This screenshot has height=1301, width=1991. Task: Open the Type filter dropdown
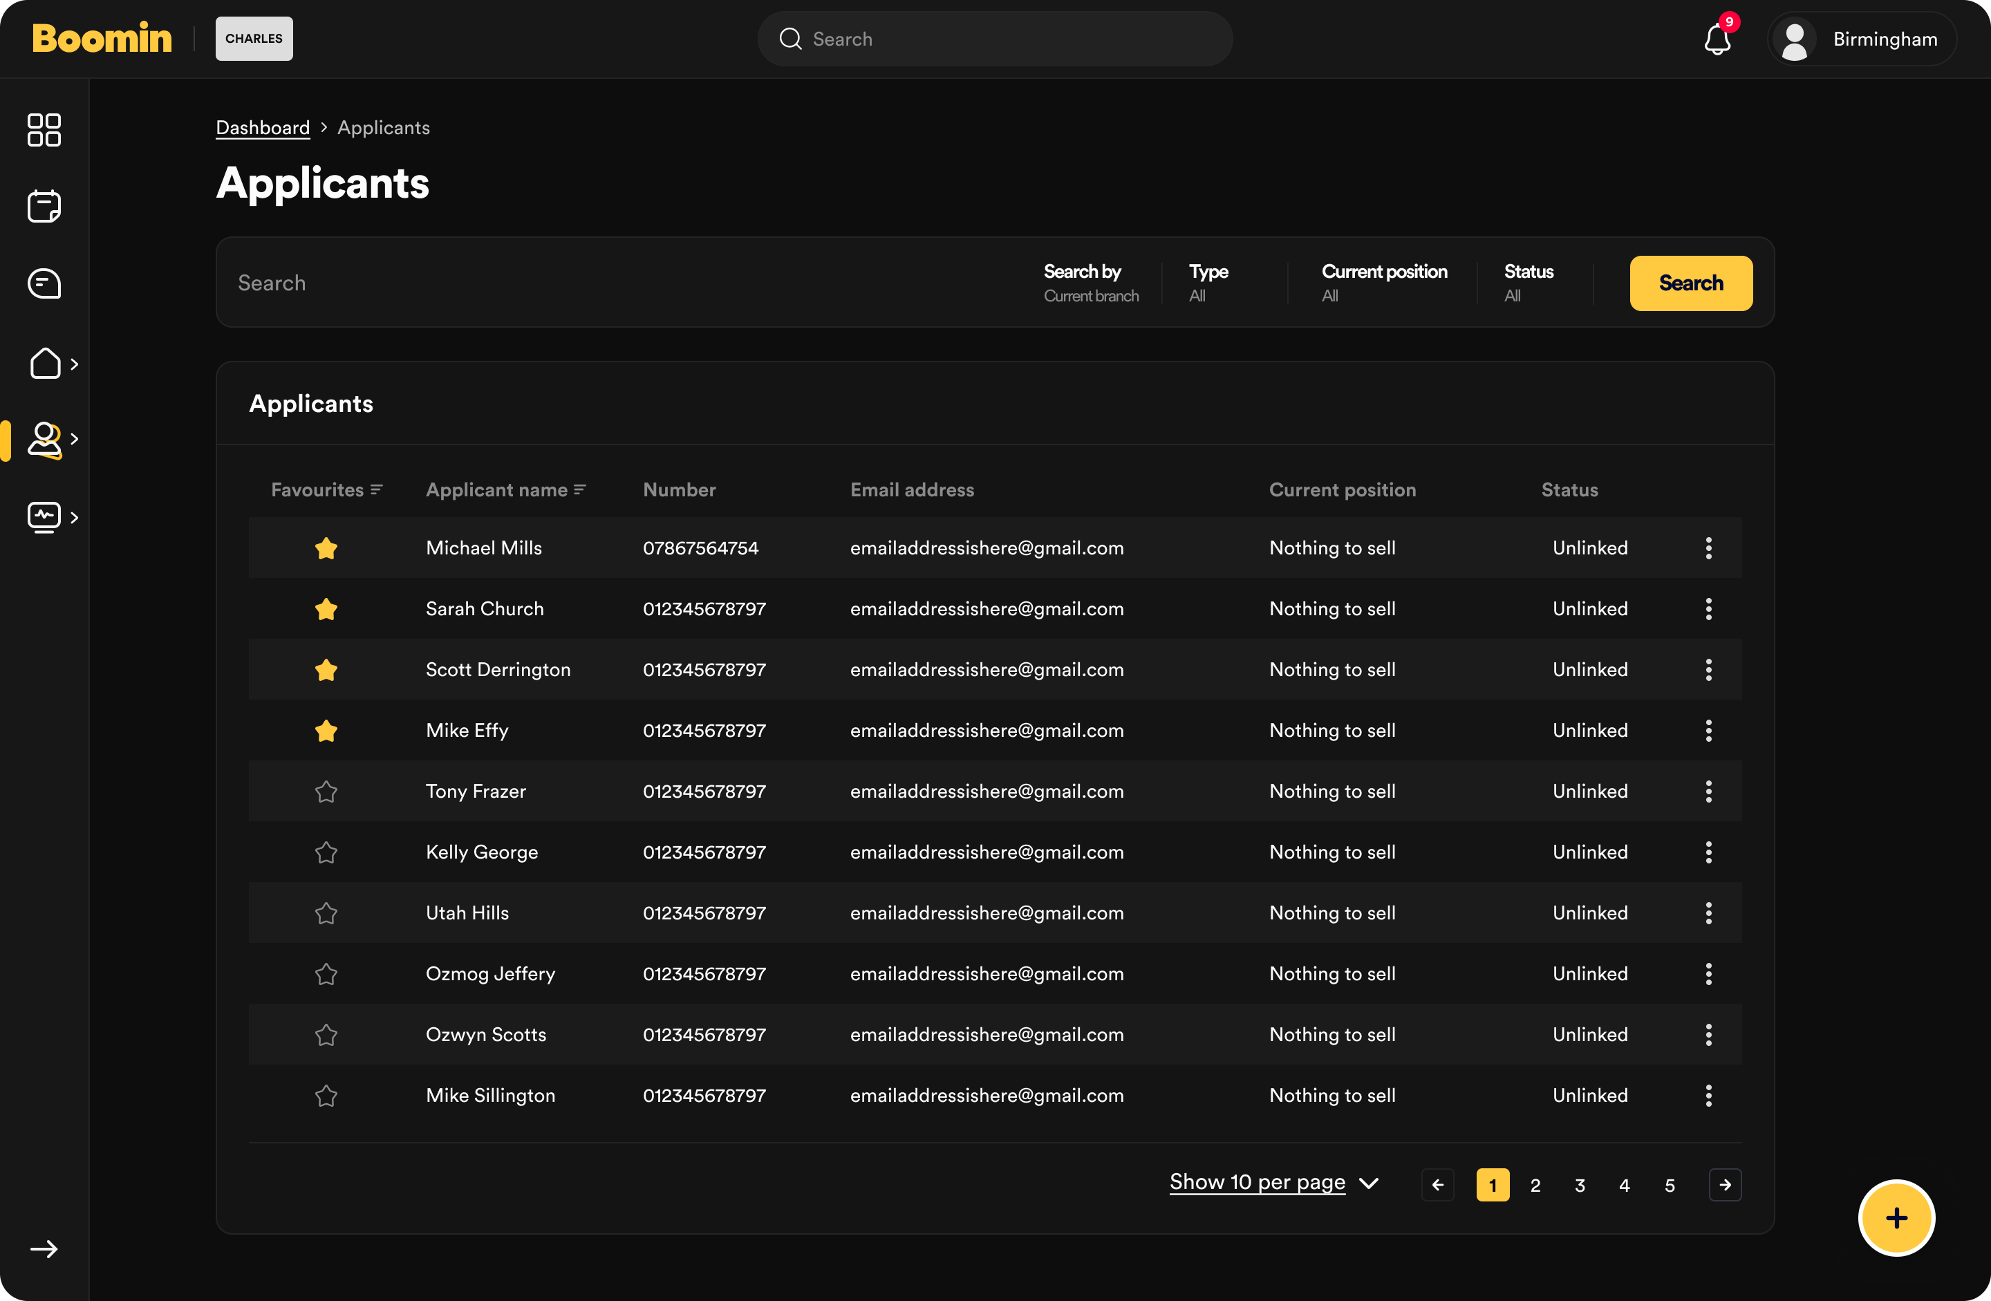pyautogui.click(x=1209, y=283)
